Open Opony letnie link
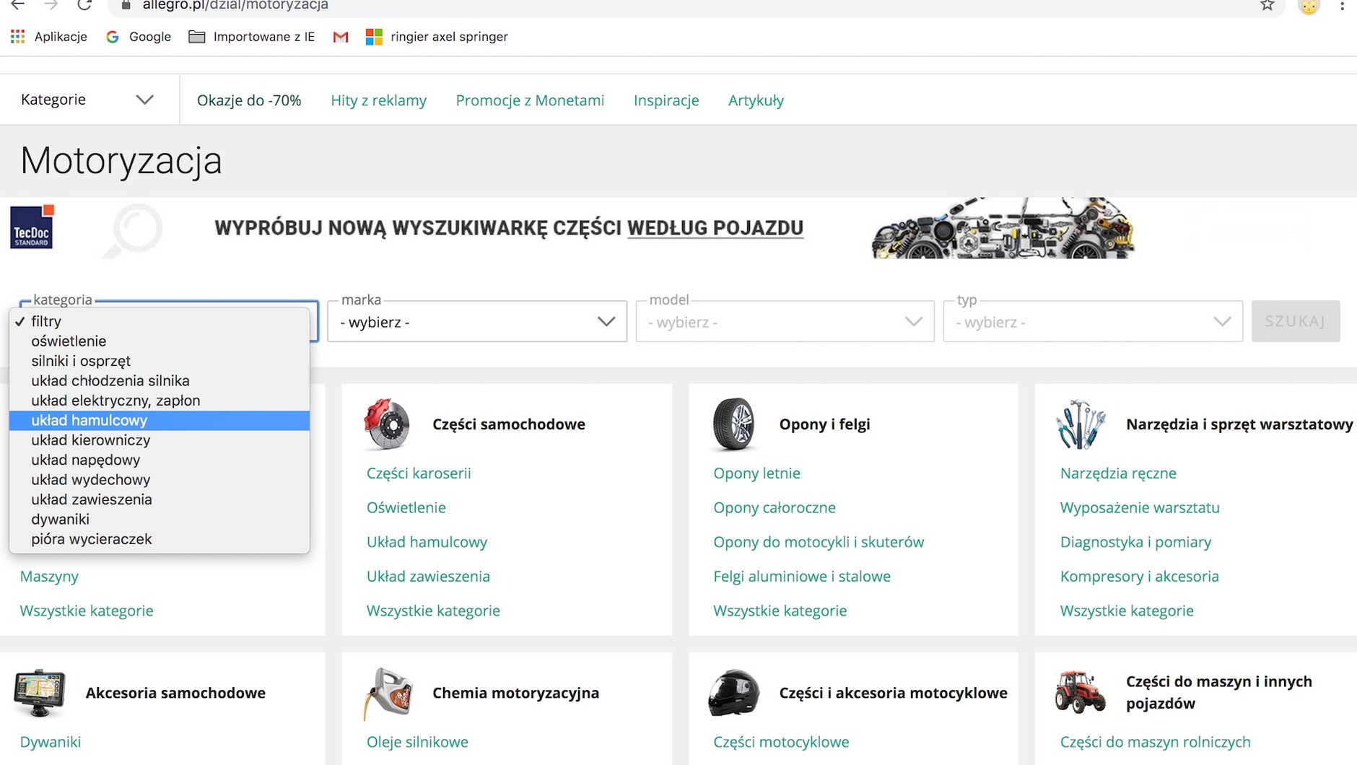The image size is (1357, 765). point(756,473)
